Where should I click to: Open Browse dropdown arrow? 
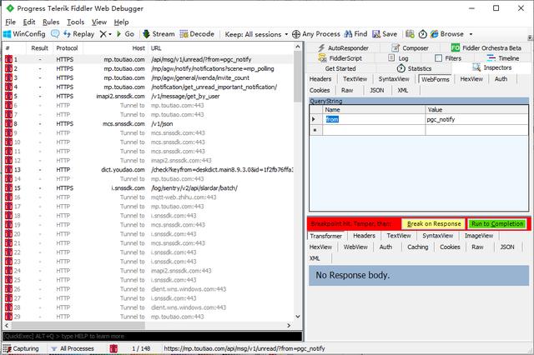click(471, 34)
